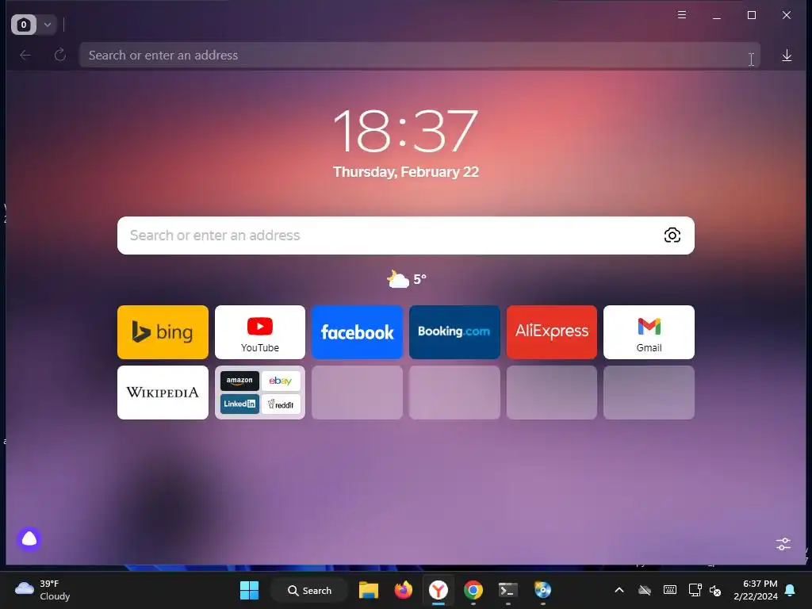This screenshot has width=812, height=609.
Task: Open LinkedIn in the folder tile
Action: 239,404
